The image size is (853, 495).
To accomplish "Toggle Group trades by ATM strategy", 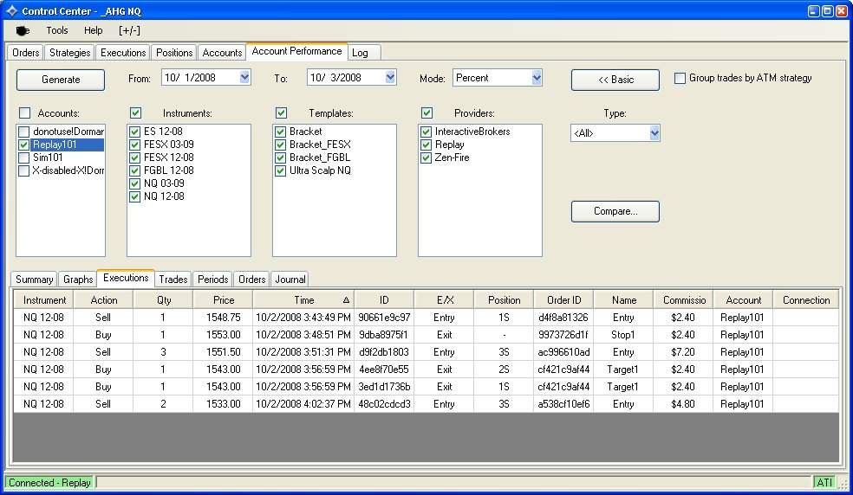I will 680,78.
